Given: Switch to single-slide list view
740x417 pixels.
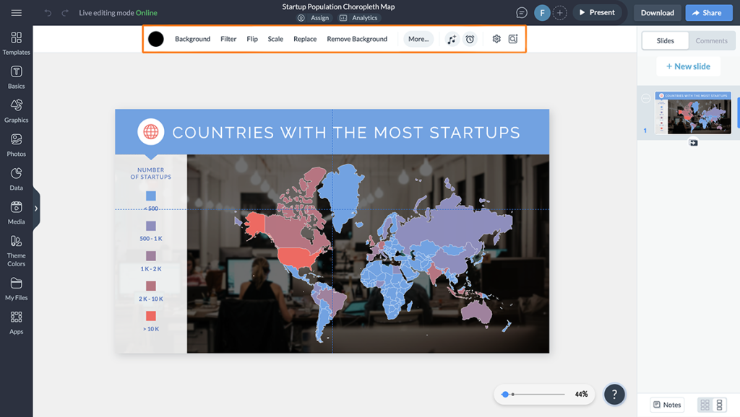Looking at the screenshot, I should 720,405.
